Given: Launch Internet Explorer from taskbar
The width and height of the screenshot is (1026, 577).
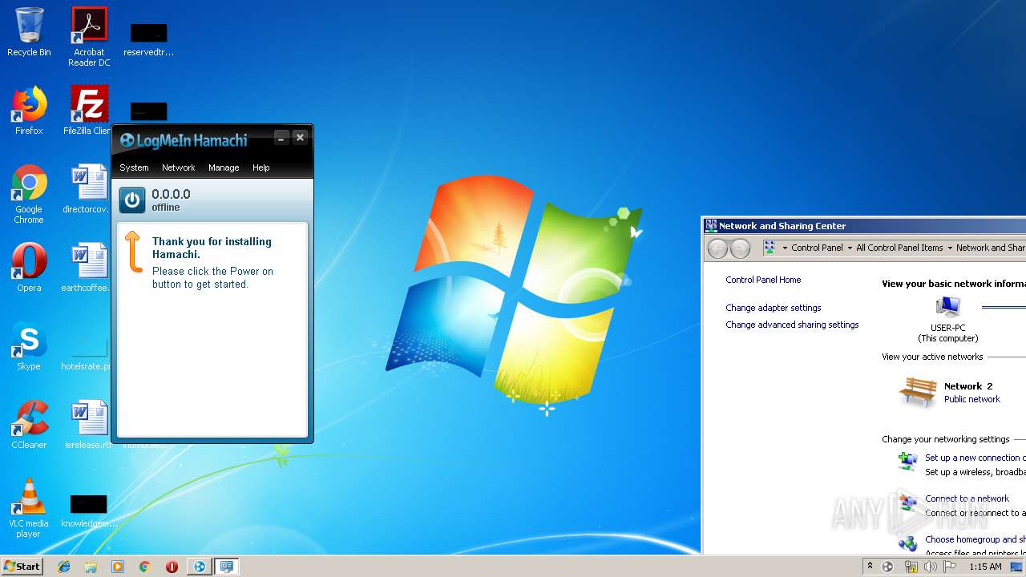Looking at the screenshot, I should click(x=64, y=567).
